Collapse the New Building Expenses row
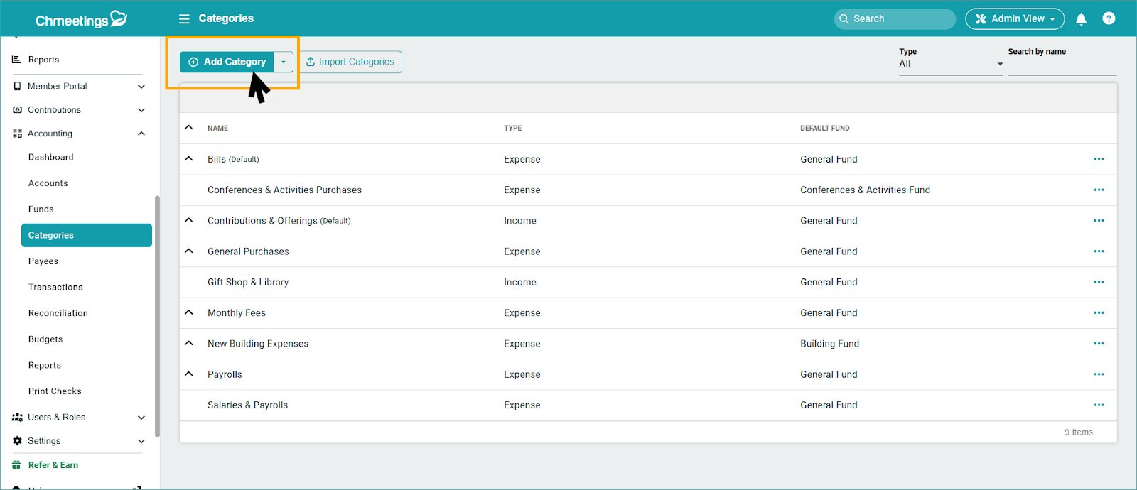Viewport: 1137px width, 490px height. click(189, 343)
